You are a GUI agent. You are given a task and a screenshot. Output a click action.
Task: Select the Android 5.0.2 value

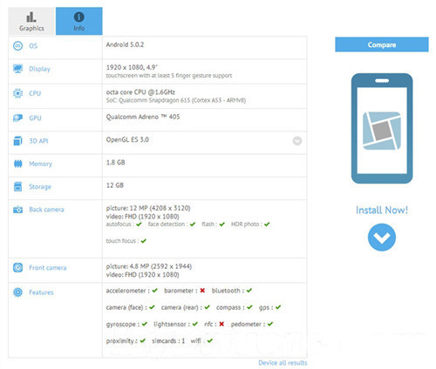tap(125, 44)
